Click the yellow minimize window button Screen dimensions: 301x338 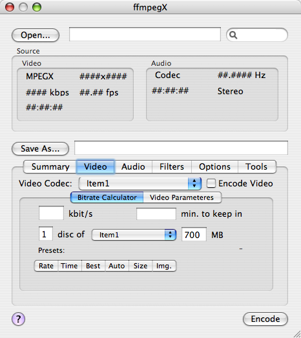pyautogui.click(x=23, y=7)
